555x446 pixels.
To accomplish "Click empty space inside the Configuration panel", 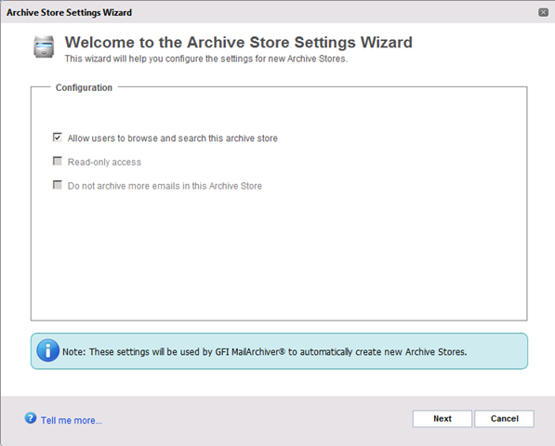I will 279,255.
